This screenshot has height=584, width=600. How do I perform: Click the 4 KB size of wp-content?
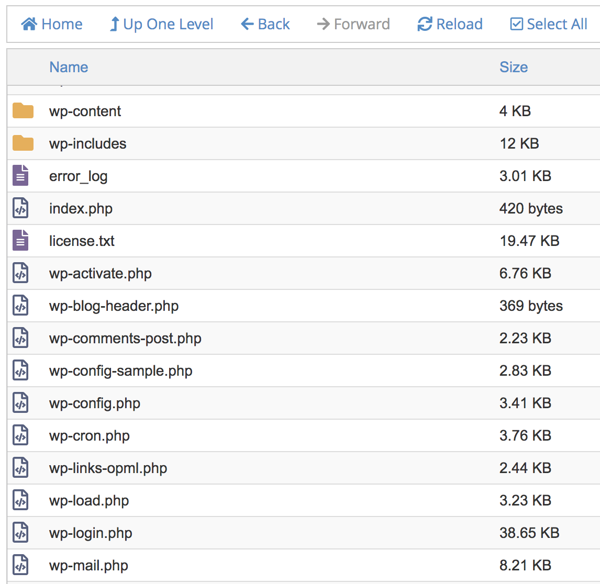[515, 111]
